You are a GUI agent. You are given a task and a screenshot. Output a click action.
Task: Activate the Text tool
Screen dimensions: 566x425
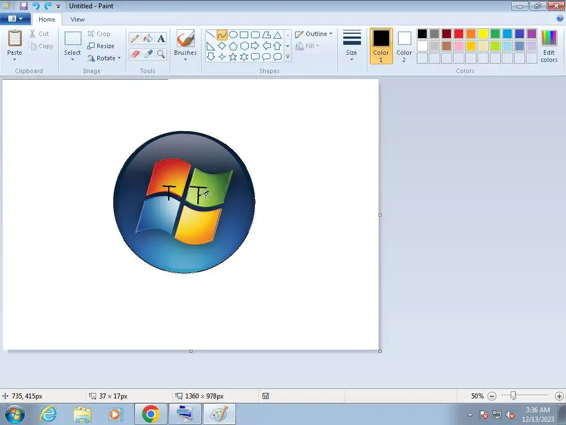click(161, 38)
